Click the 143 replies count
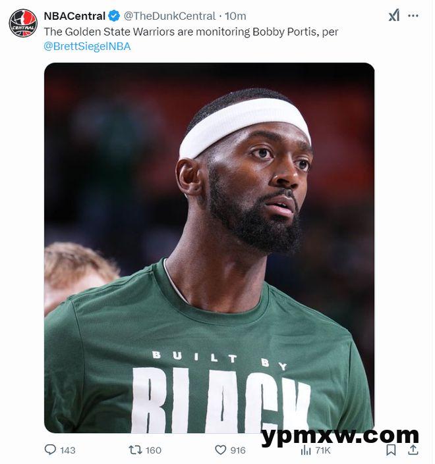435x464 pixels. coord(68,450)
